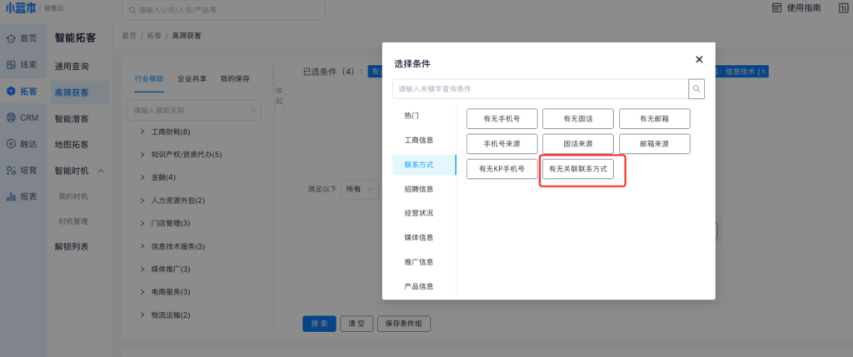Image resolution: width=853 pixels, height=357 pixels.
Task: Close the 选择条件 dialog
Action: [x=699, y=59]
